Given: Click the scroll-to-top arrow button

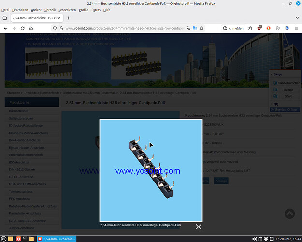Looking at the screenshot, I should click(289, 213).
